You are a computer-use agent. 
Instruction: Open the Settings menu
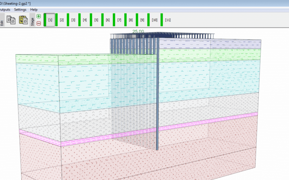click(x=20, y=10)
